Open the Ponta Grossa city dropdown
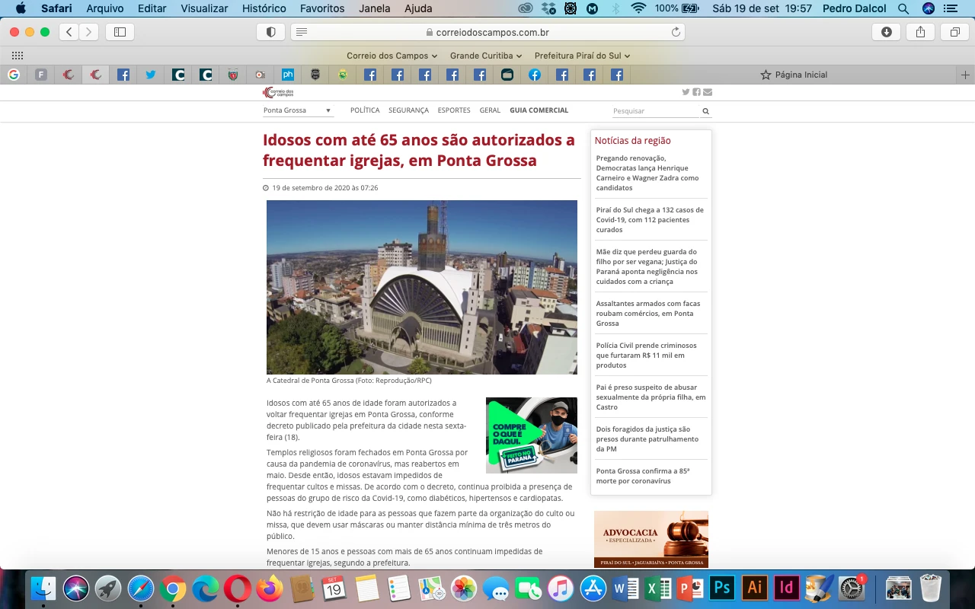The height and width of the screenshot is (609, 975). [298, 110]
